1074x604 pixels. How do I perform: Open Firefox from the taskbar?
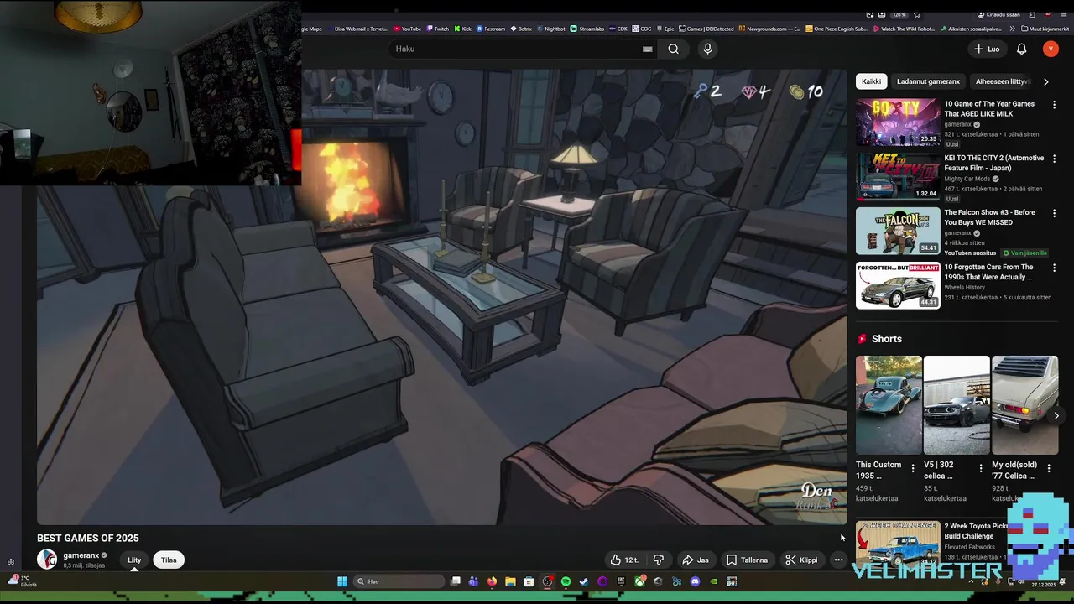pos(492,581)
